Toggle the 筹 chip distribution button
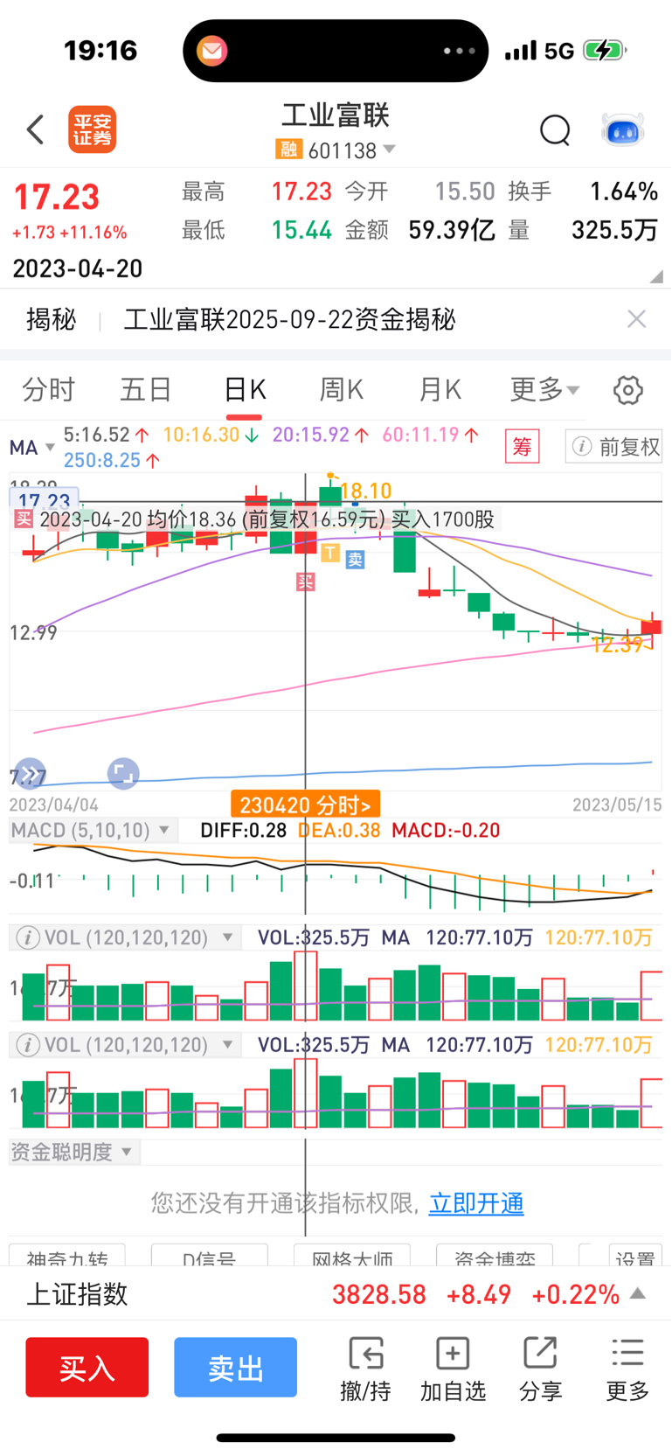The image size is (672, 1456). [x=523, y=447]
